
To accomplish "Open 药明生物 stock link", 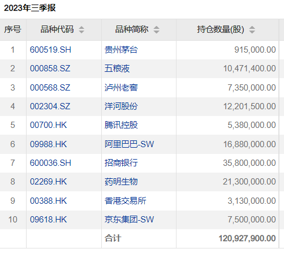I will pyautogui.click(x=121, y=182).
